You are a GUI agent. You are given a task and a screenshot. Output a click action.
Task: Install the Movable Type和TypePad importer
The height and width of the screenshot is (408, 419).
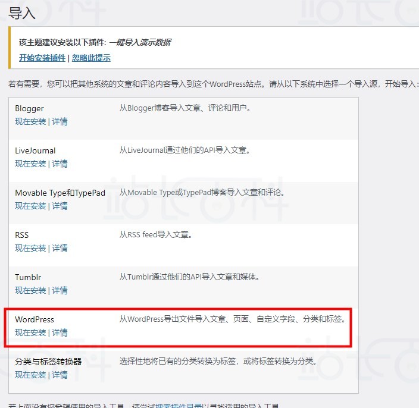tap(30, 206)
